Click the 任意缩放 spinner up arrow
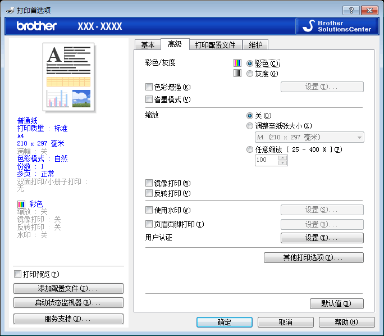This screenshot has width=384, height=336. (x=282, y=157)
